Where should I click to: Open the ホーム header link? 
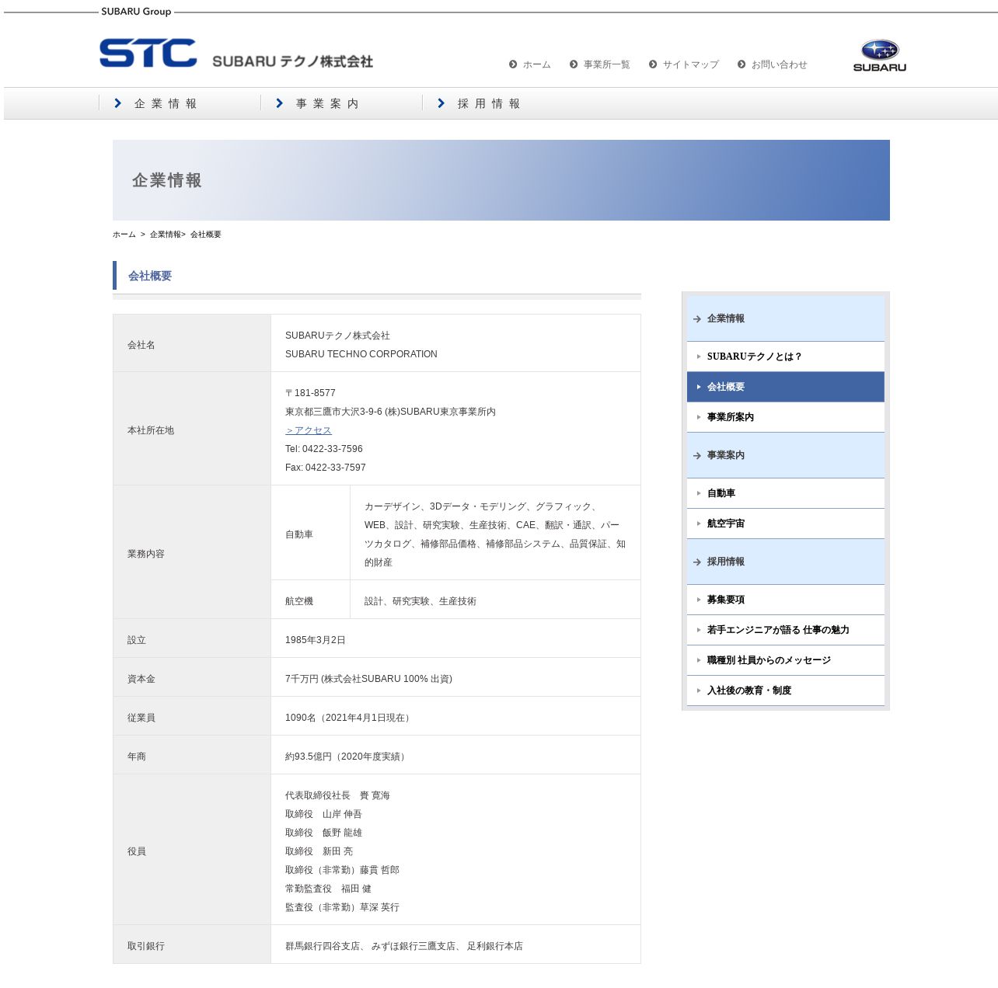(536, 64)
